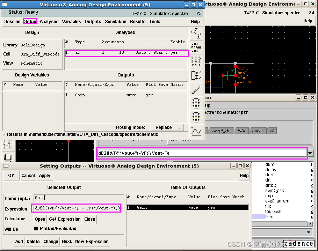The height and width of the screenshot is (251, 318).
Task: Open the Setup menu
Action: click(30, 22)
